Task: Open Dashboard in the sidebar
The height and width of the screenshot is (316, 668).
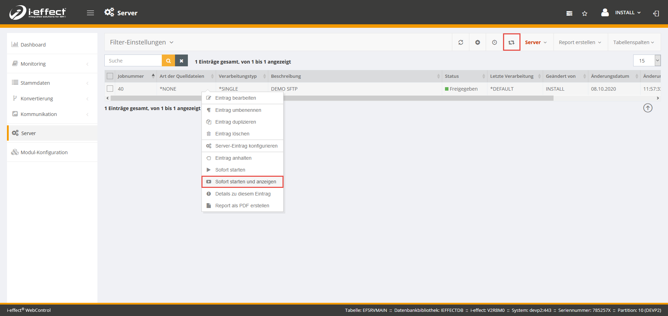Action: point(33,45)
